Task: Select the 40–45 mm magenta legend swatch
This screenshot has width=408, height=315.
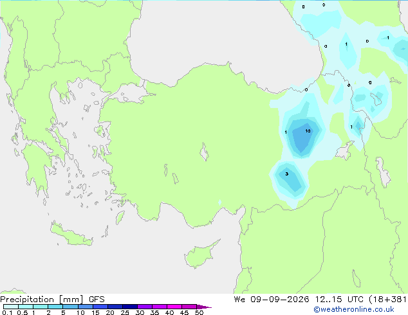Action: (174, 307)
